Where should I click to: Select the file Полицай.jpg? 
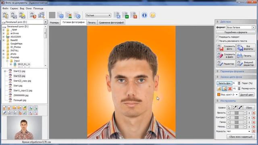pyautogui.click(x=20, y=100)
